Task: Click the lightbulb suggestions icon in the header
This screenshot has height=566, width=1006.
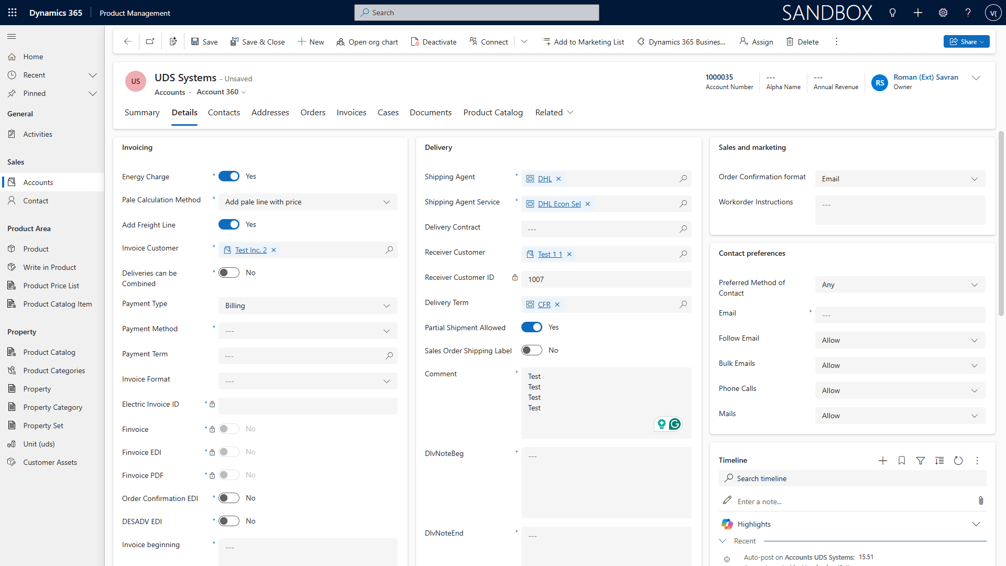Action: pos(892,13)
